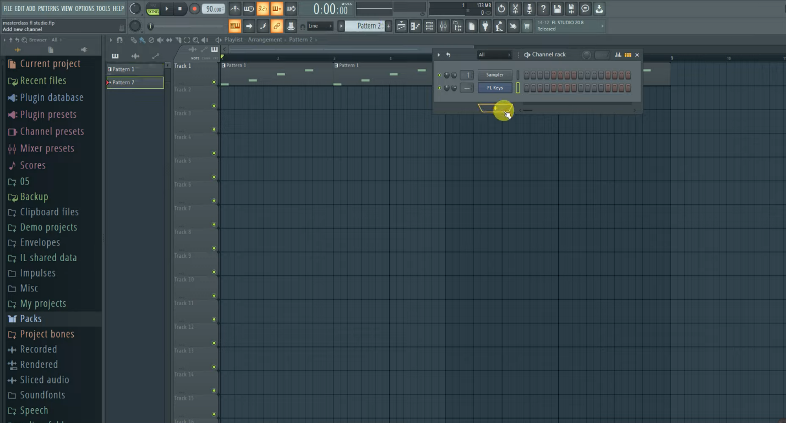Activate the first step on FL Keys sequencer

pos(527,88)
